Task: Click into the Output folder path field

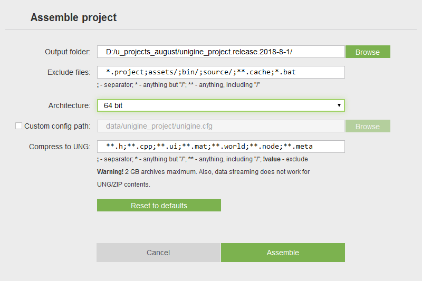Action: (x=220, y=52)
